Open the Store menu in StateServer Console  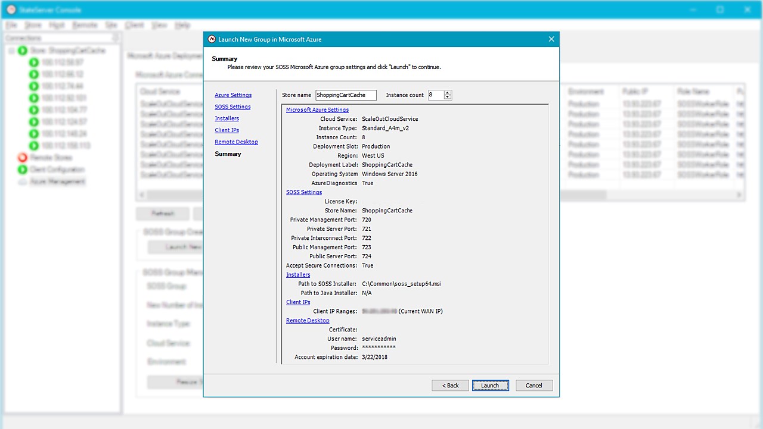point(33,25)
